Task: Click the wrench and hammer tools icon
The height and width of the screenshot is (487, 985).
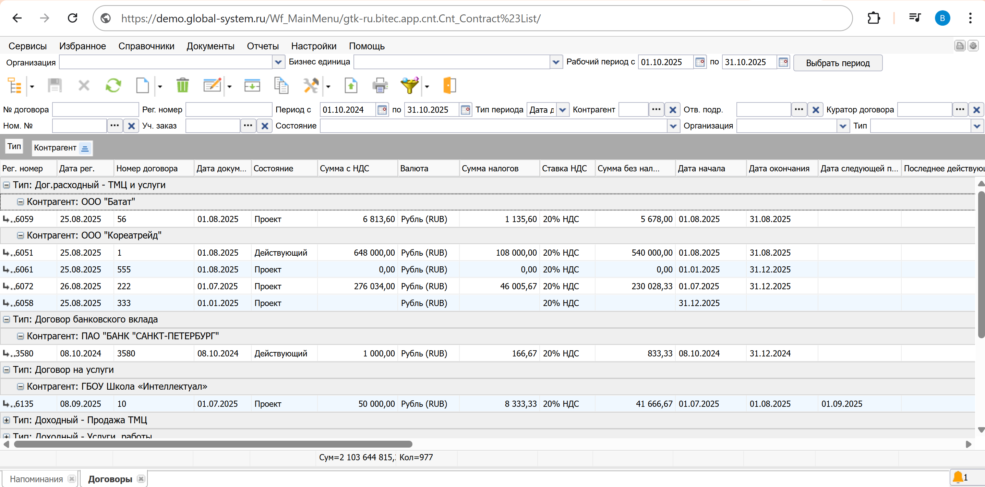Action: pos(311,85)
